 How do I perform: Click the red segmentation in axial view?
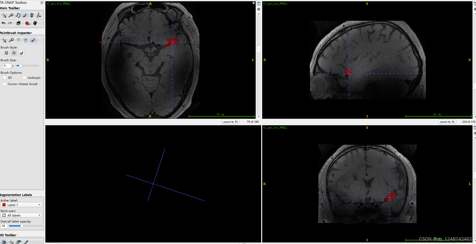pos(172,42)
